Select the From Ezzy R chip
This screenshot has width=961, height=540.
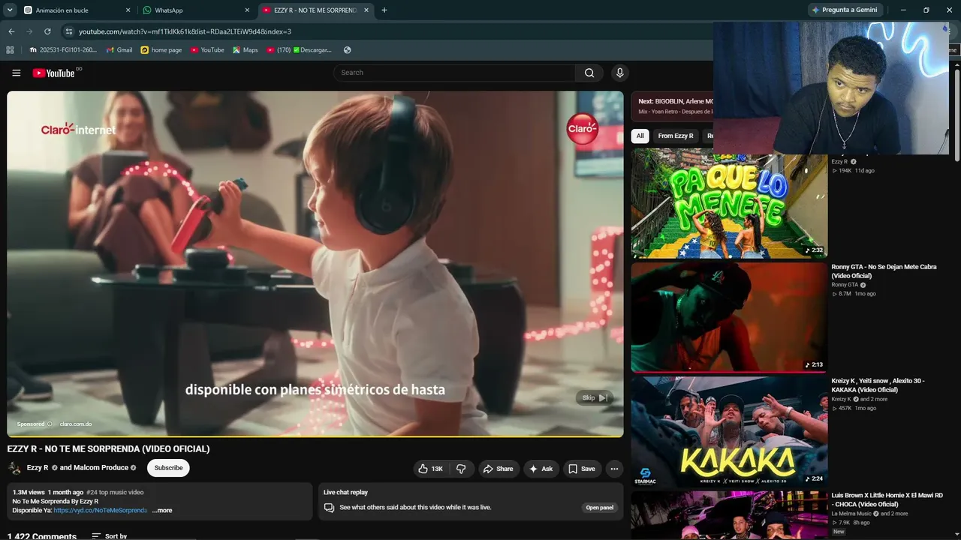tap(676, 136)
